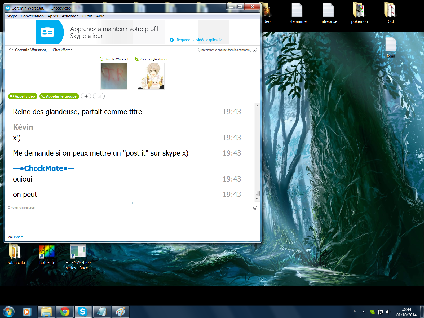This screenshot has height=318, width=424.
Task: Click chat scrollbar up arrow
Action: point(257,105)
